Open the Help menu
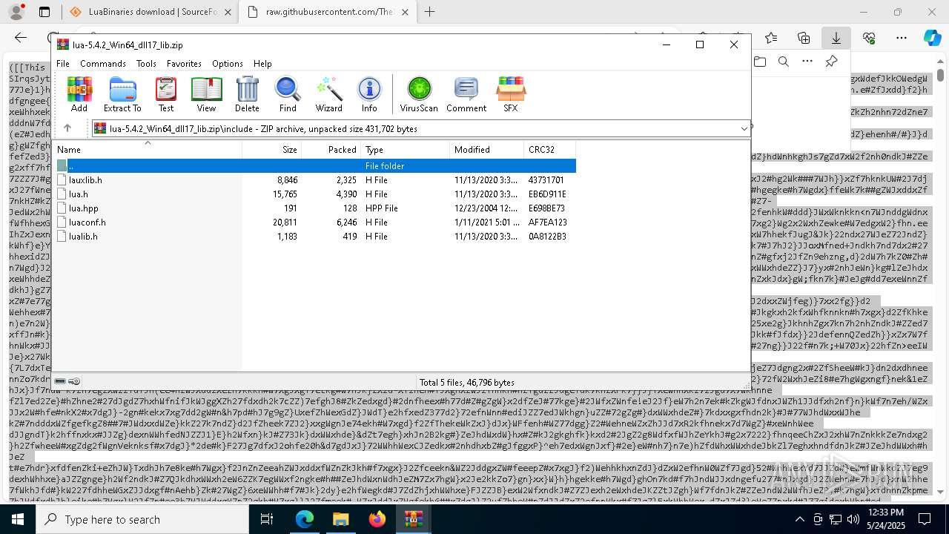 click(x=262, y=64)
